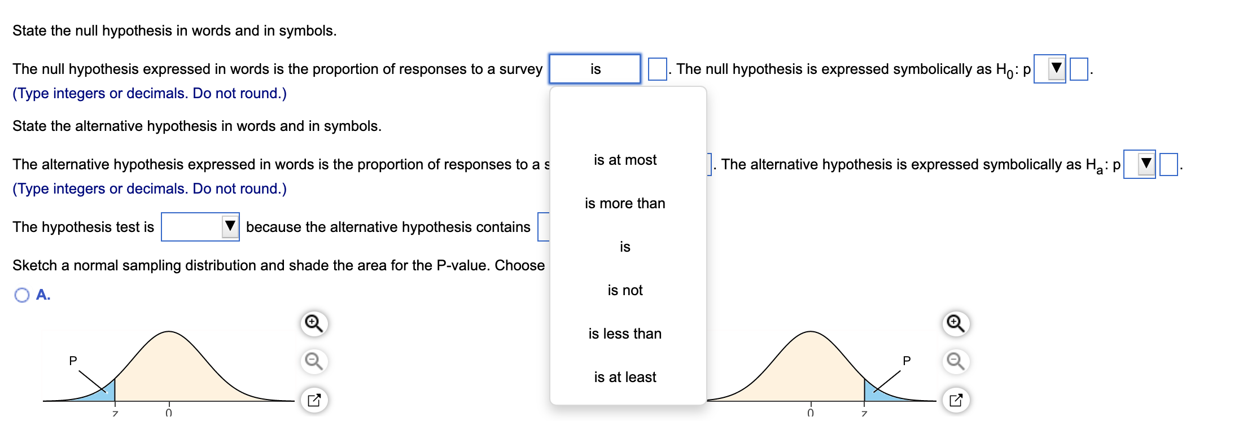This screenshot has height=421, width=1243.
Task: Zoom in on the right-tailed graph
Action: [x=955, y=323]
